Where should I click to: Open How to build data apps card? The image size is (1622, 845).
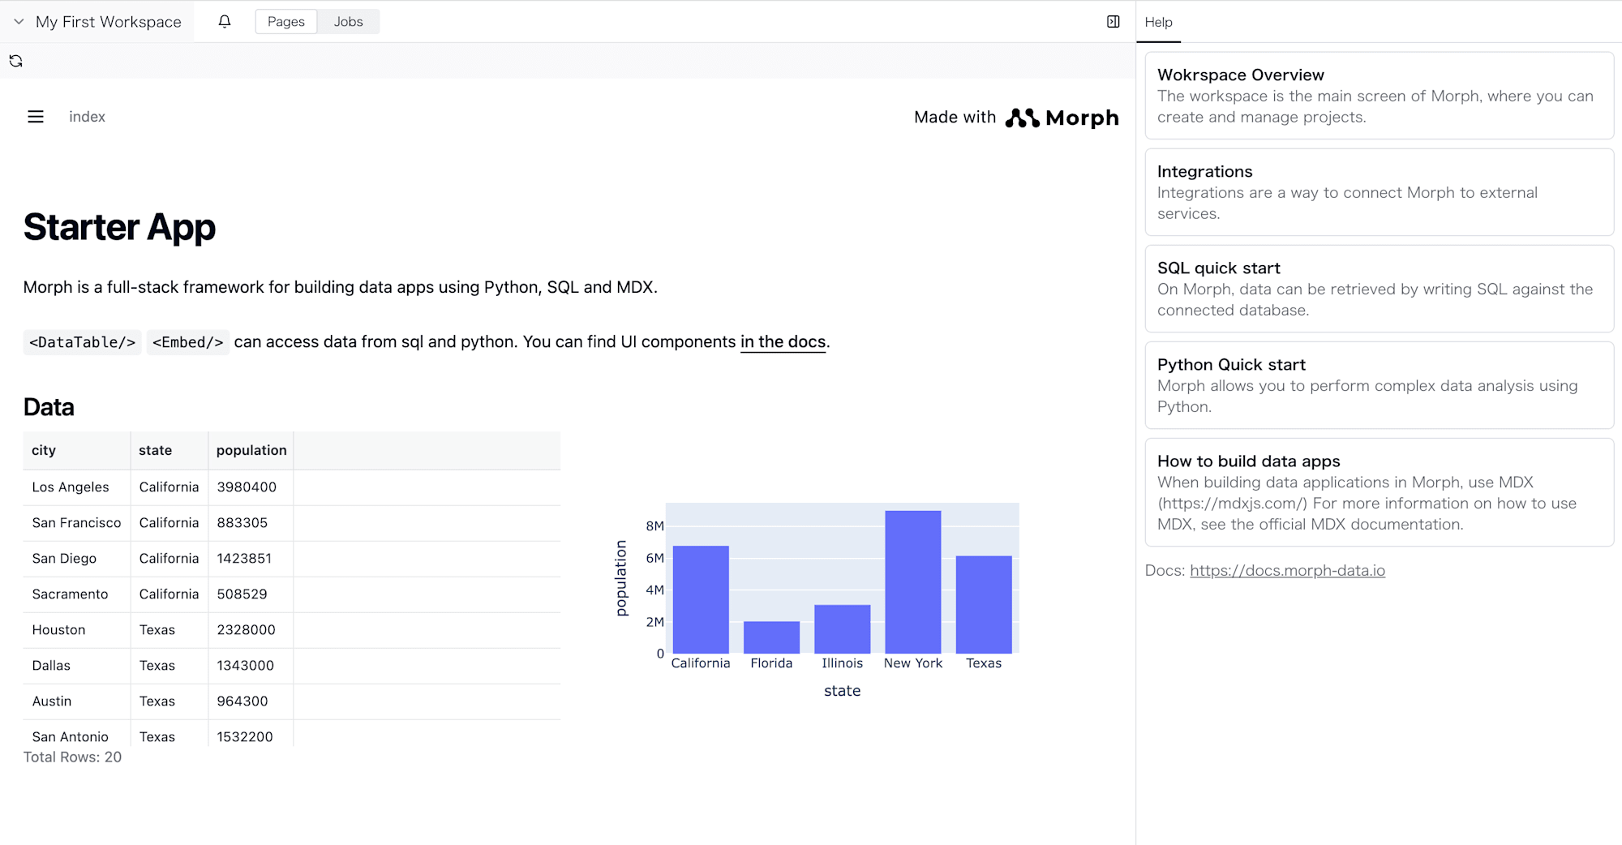pos(1379,492)
